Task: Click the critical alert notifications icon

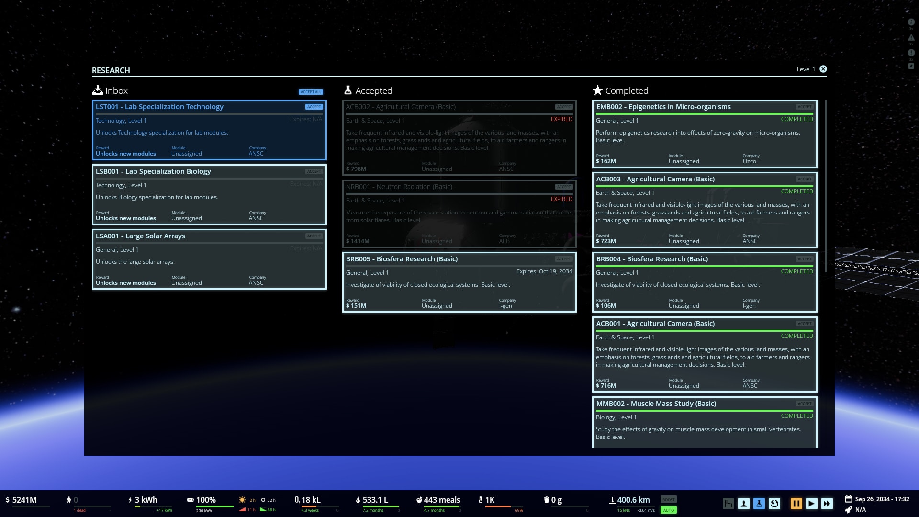Action: tap(911, 53)
